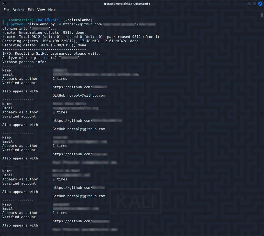Image resolution: width=264 pixels, height=236 pixels.
Task: Open the View menu
Action: (41, 10)
